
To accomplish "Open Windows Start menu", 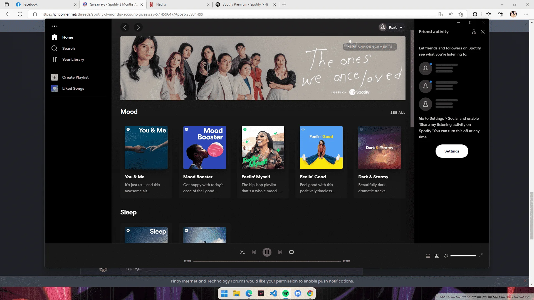I will (224, 293).
